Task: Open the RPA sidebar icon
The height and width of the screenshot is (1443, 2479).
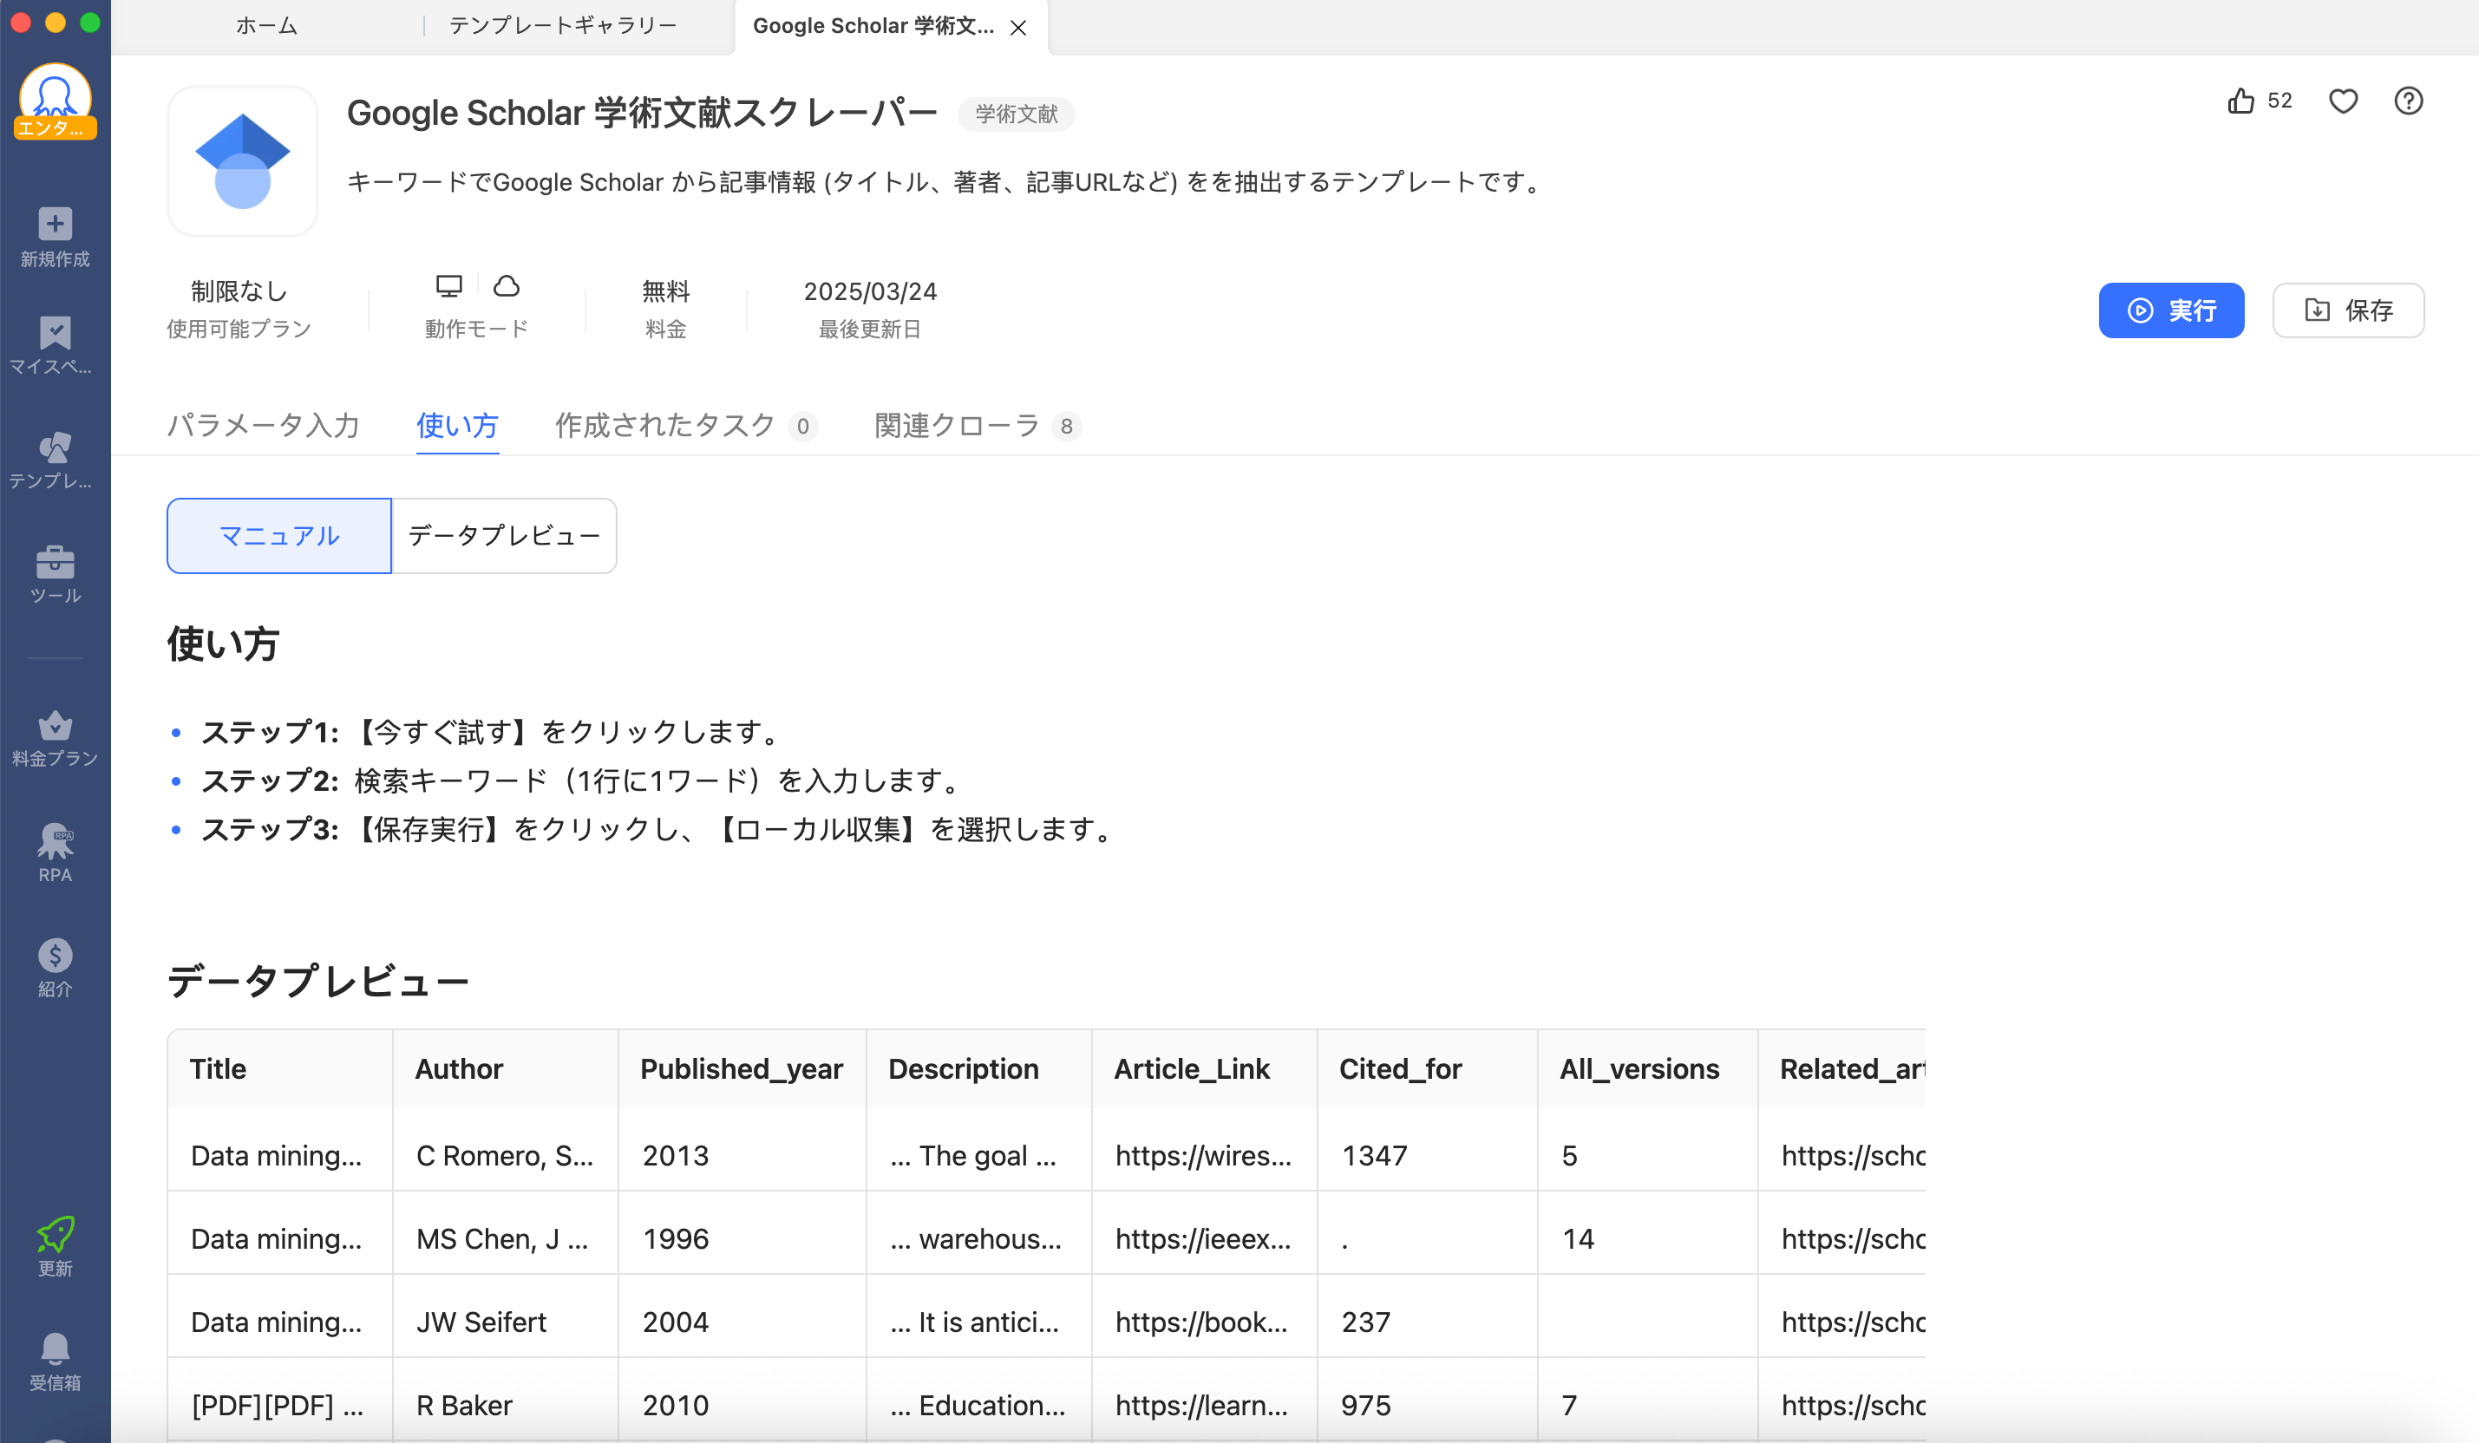Action: (x=56, y=842)
